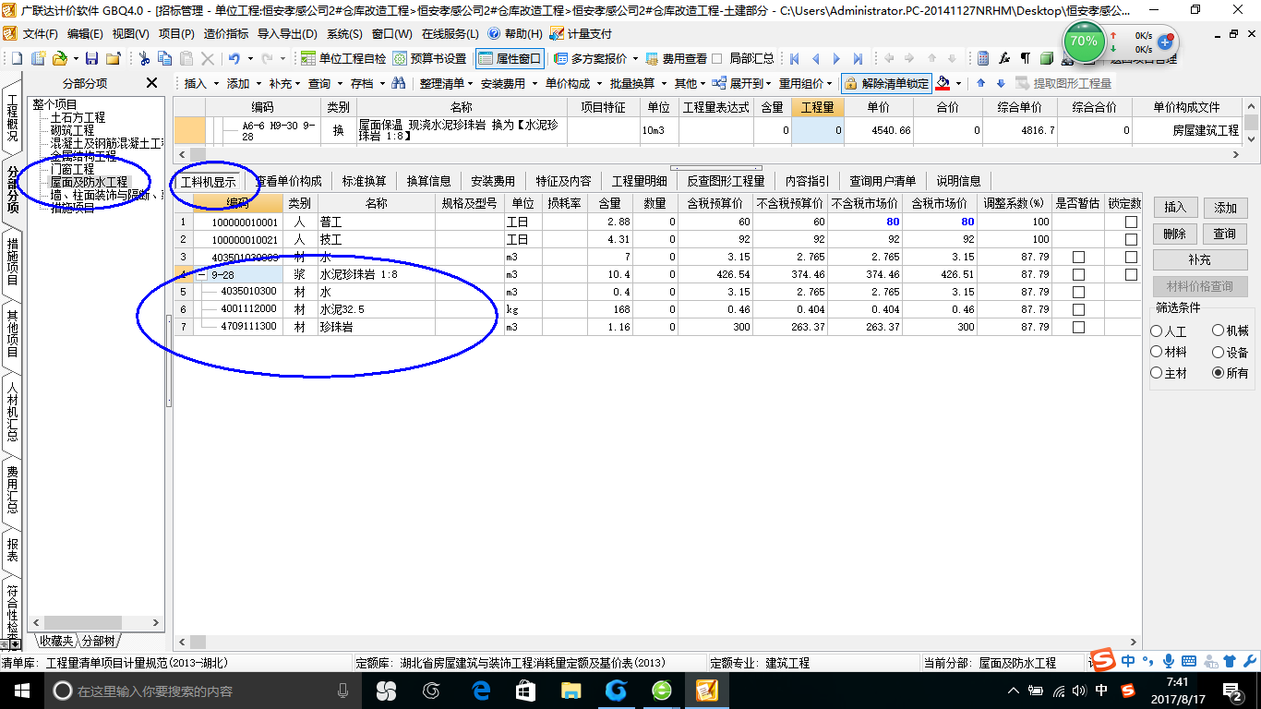Viewport: 1261px width, 709px height.
Task: Select the 机械 filter radio
Action: [1219, 330]
